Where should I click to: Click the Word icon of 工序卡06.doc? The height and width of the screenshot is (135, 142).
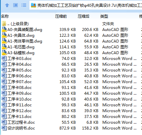pyautogui.click(x=4, y=76)
